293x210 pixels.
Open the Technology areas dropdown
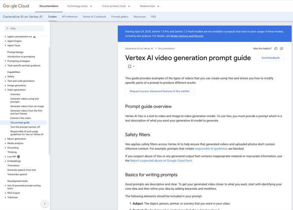pyautogui.click(x=79, y=6)
